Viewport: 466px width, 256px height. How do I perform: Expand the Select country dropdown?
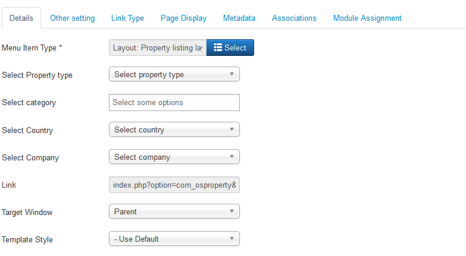point(174,129)
